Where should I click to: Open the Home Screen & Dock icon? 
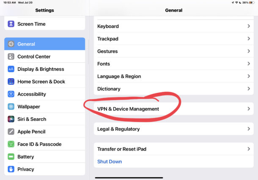(11, 82)
